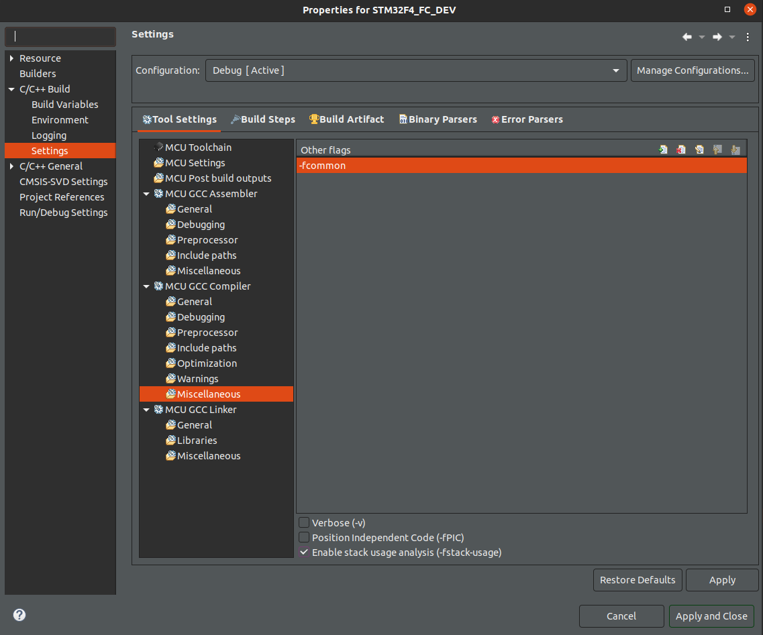Open Compiler Debugging settings

195,317
